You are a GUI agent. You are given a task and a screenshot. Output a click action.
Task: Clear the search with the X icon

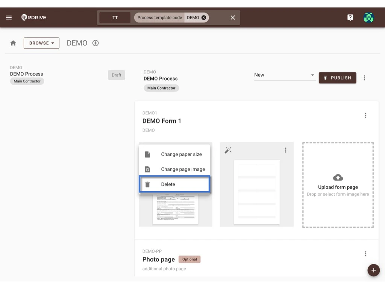point(232,17)
